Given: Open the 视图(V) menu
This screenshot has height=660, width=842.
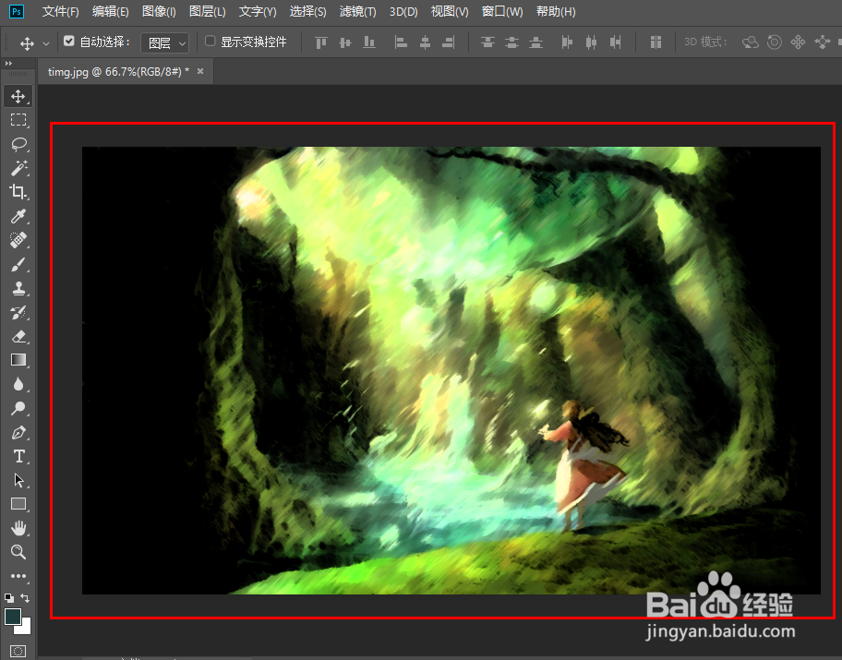Looking at the screenshot, I should [450, 11].
